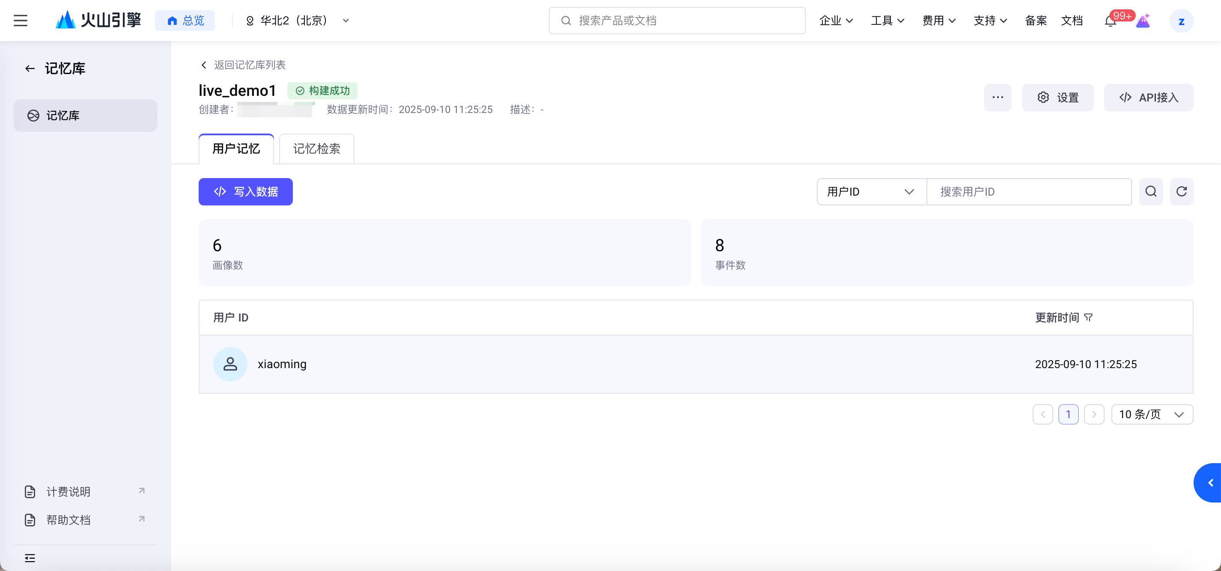The width and height of the screenshot is (1221, 571).
Task: Open the API接入 button
Action: (x=1148, y=98)
